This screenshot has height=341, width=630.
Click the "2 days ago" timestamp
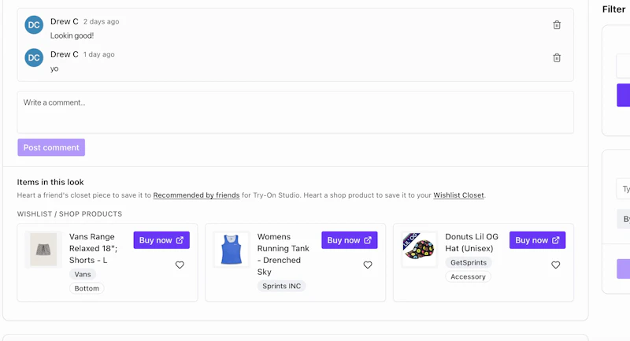[x=102, y=22]
